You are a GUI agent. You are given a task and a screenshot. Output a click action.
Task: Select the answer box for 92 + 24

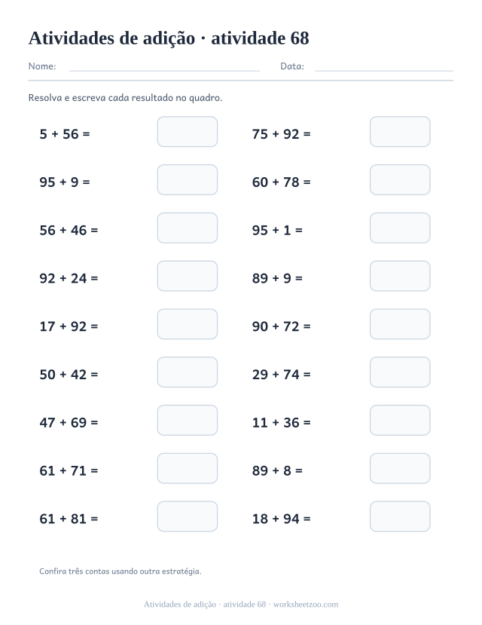pos(187,276)
